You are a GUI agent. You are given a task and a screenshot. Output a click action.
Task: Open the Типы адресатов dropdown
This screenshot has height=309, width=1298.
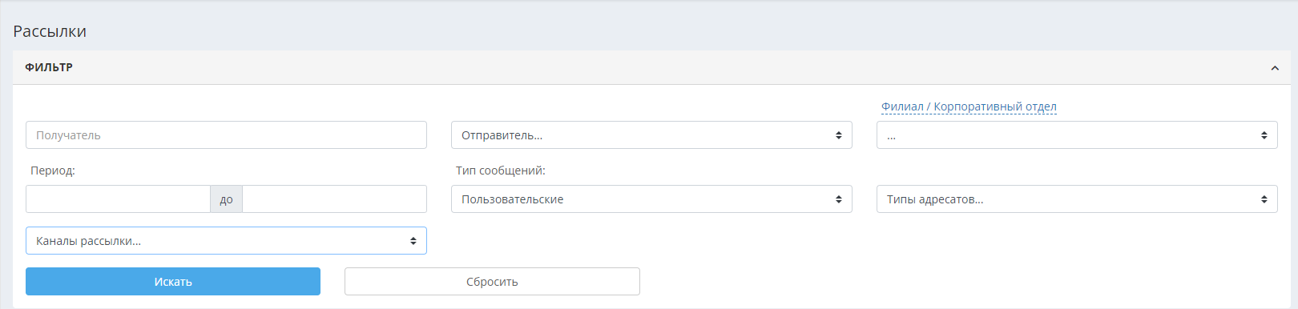click(1077, 199)
